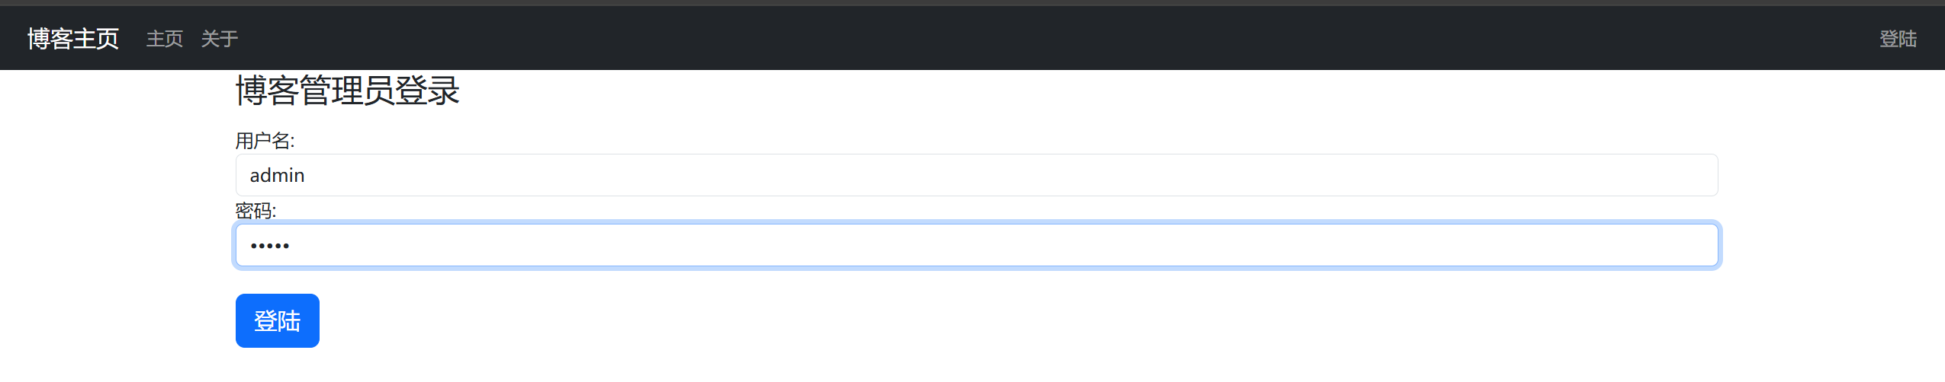Click the dark navbar's empty area
Viewport: 1945px width, 382px height.
point(992,39)
